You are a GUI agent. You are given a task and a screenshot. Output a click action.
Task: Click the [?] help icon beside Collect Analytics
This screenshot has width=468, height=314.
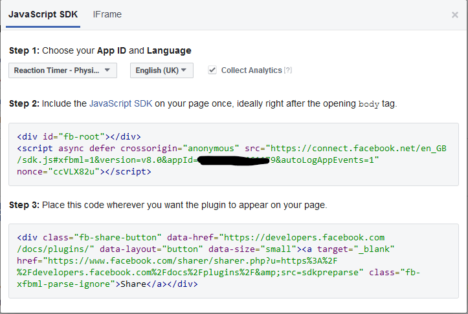point(287,70)
